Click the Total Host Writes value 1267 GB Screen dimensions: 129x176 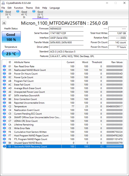coord(118,33)
